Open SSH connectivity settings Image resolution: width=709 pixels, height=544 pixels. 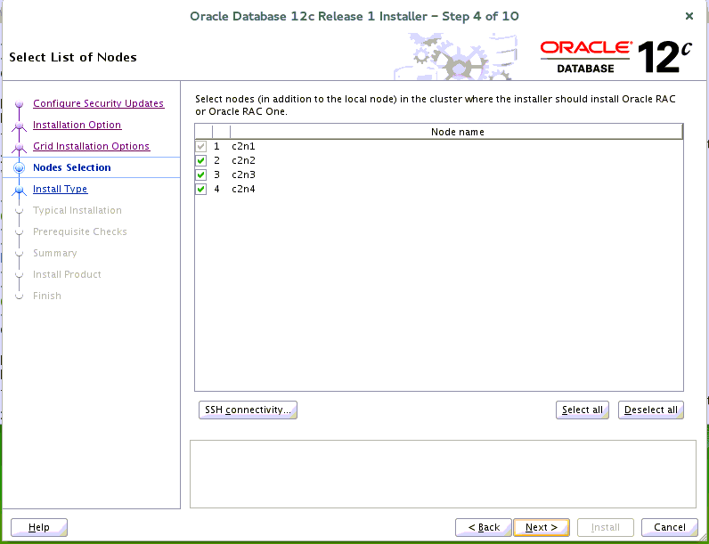point(248,410)
